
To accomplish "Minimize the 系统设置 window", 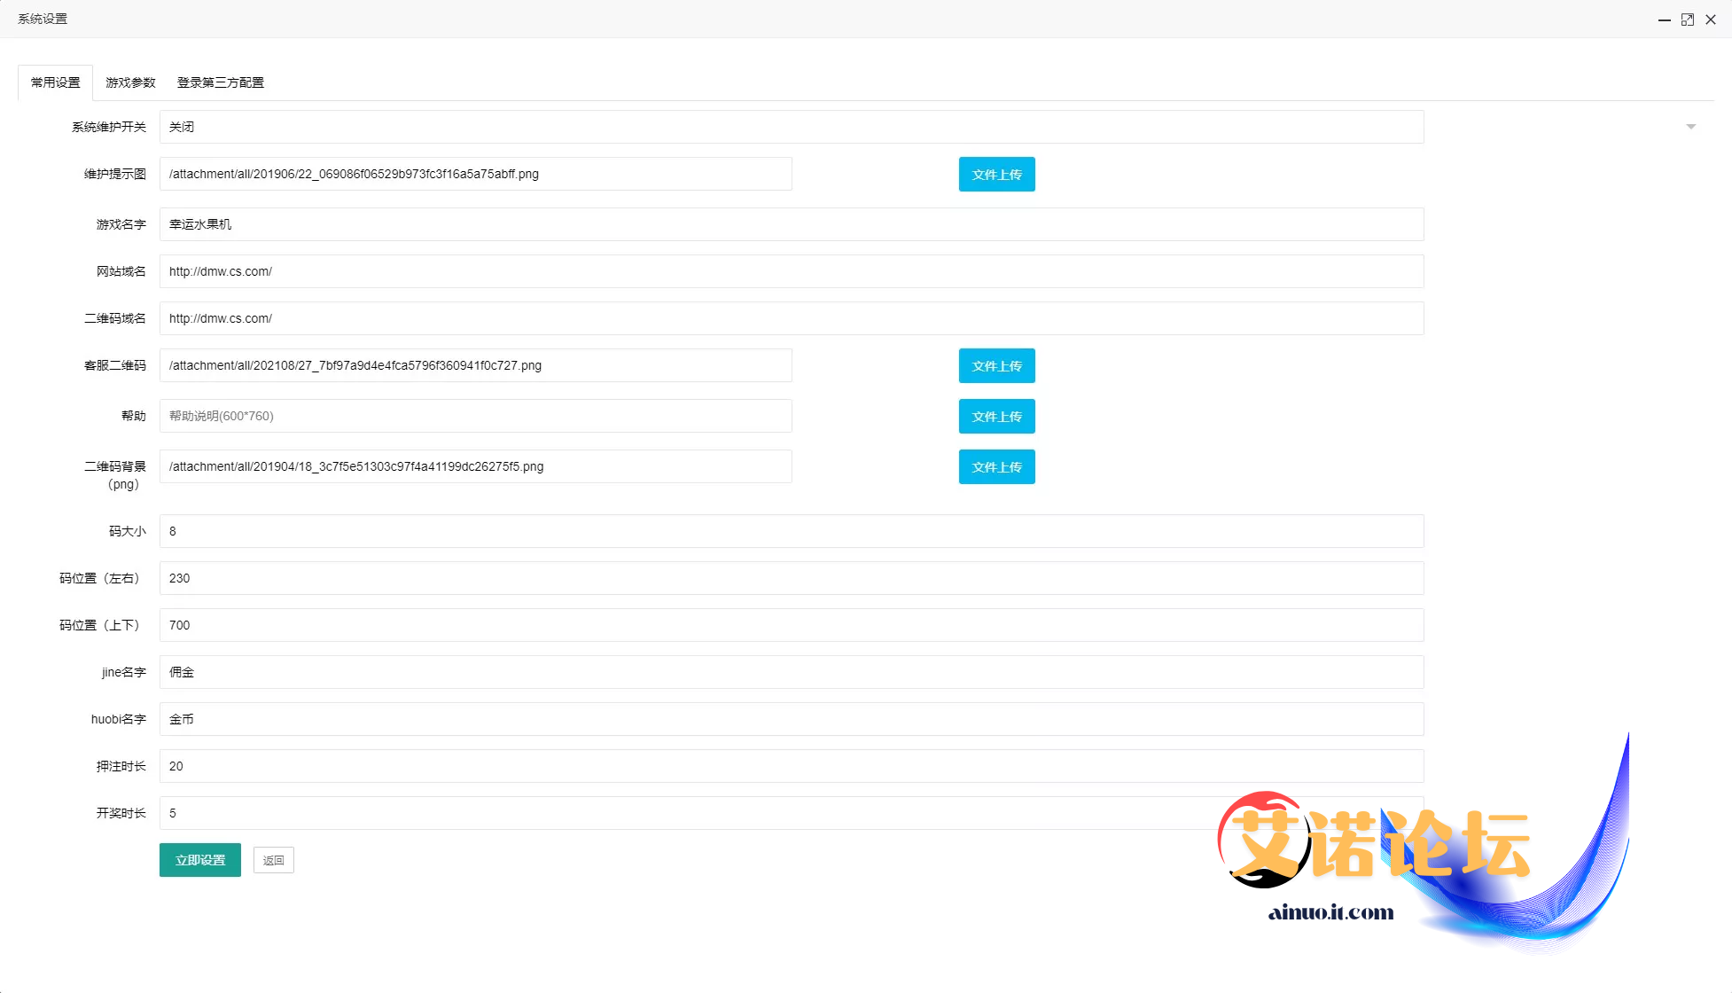I will pos(1664,20).
